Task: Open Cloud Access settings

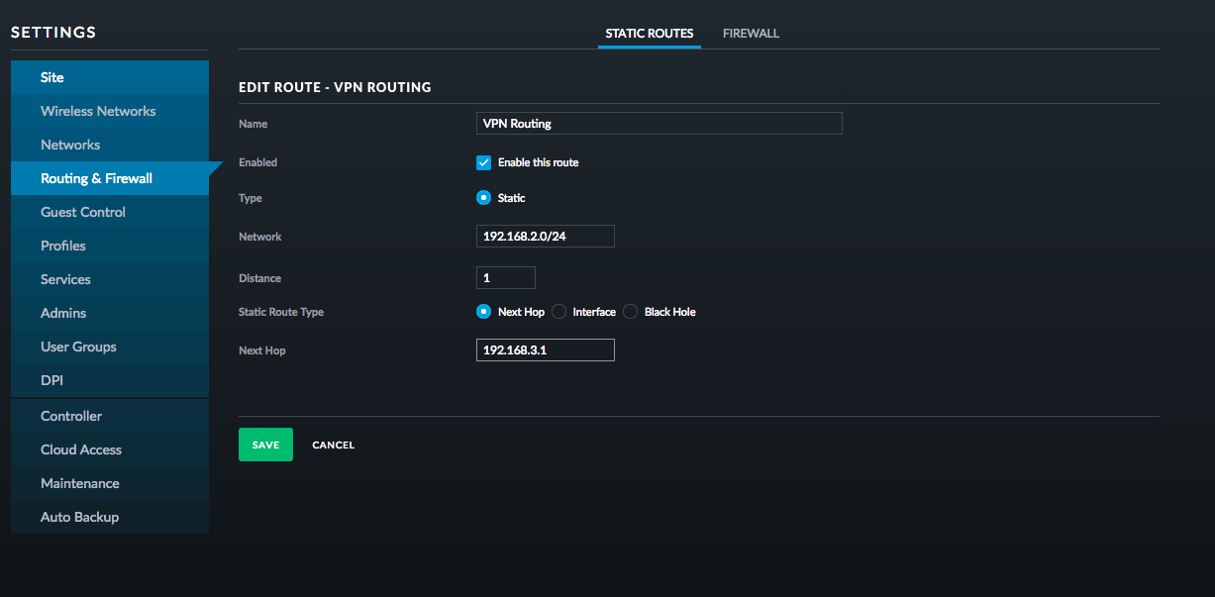Action: click(x=81, y=449)
